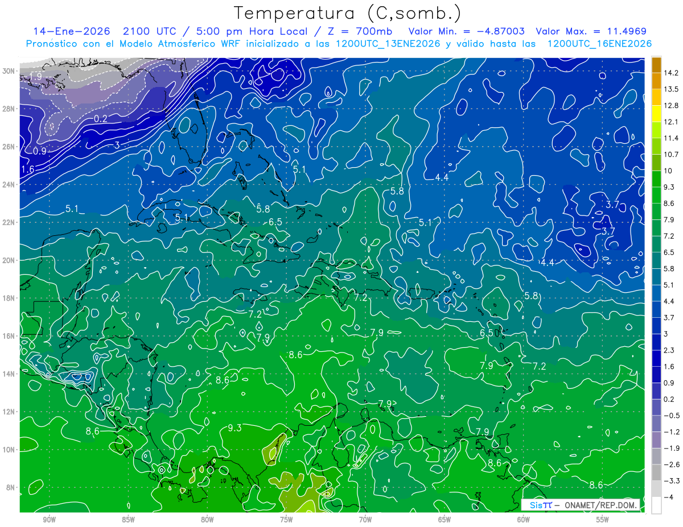The height and width of the screenshot is (527, 683).
Task: Click the '55W' longitude axis label
Action: [x=603, y=520]
